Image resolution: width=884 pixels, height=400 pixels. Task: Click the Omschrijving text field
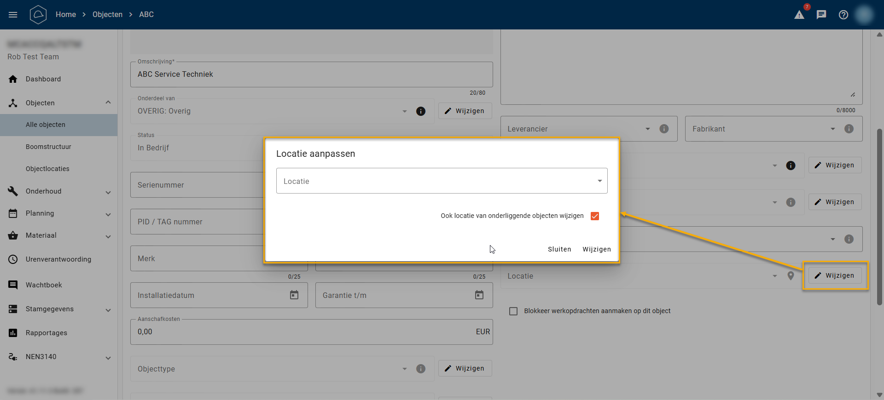[311, 74]
